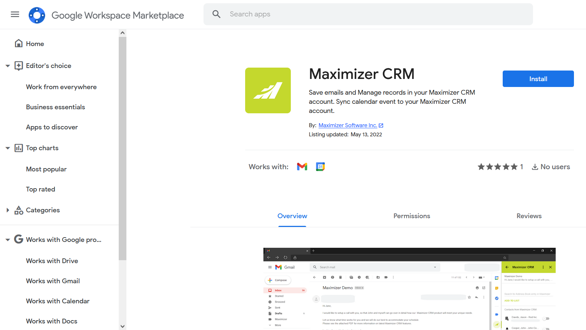Image resolution: width=586 pixels, height=330 pixels.
Task: Switch to the Overview tab
Action: pyautogui.click(x=292, y=216)
